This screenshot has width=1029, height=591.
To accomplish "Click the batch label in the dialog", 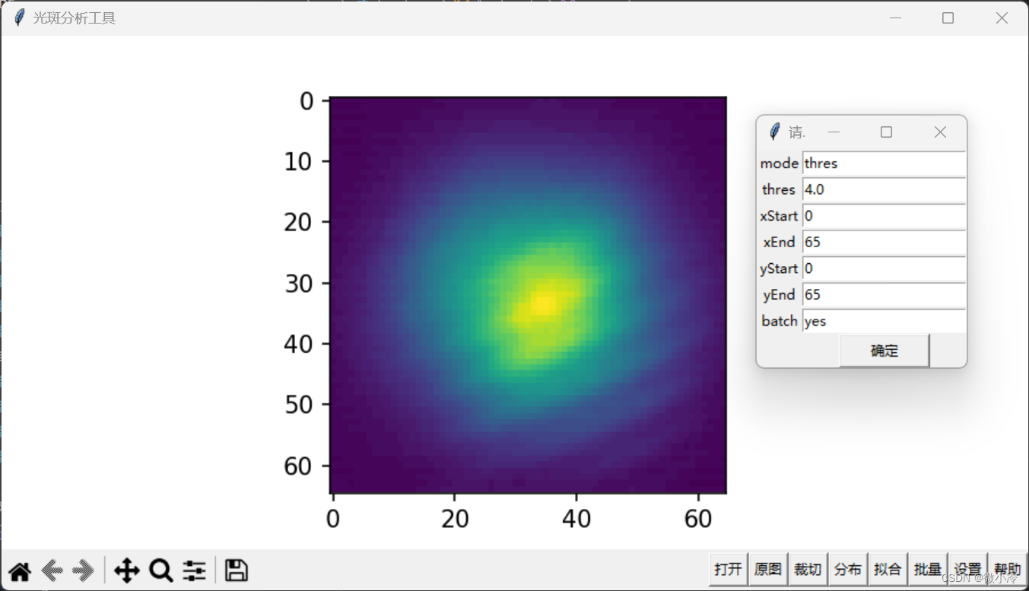I will (780, 321).
